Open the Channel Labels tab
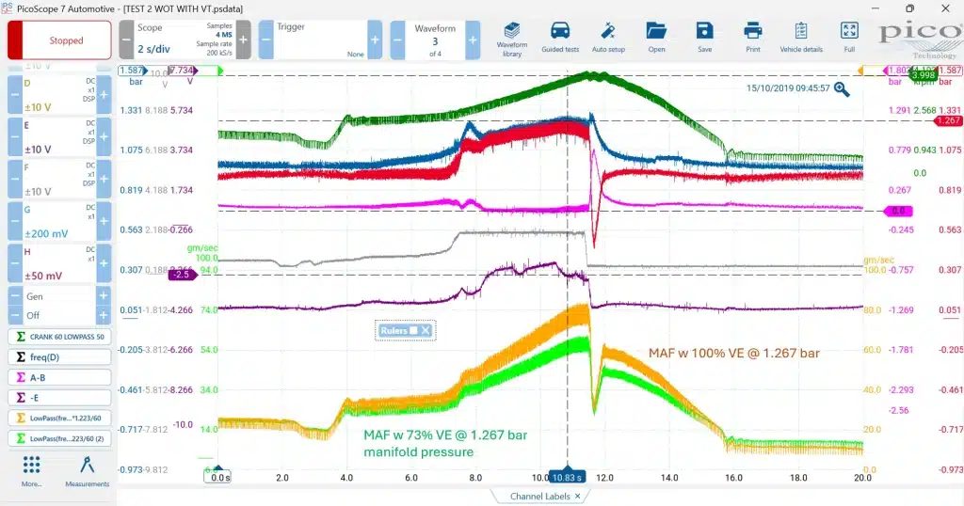The height and width of the screenshot is (506, 964). pyautogui.click(x=539, y=497)
